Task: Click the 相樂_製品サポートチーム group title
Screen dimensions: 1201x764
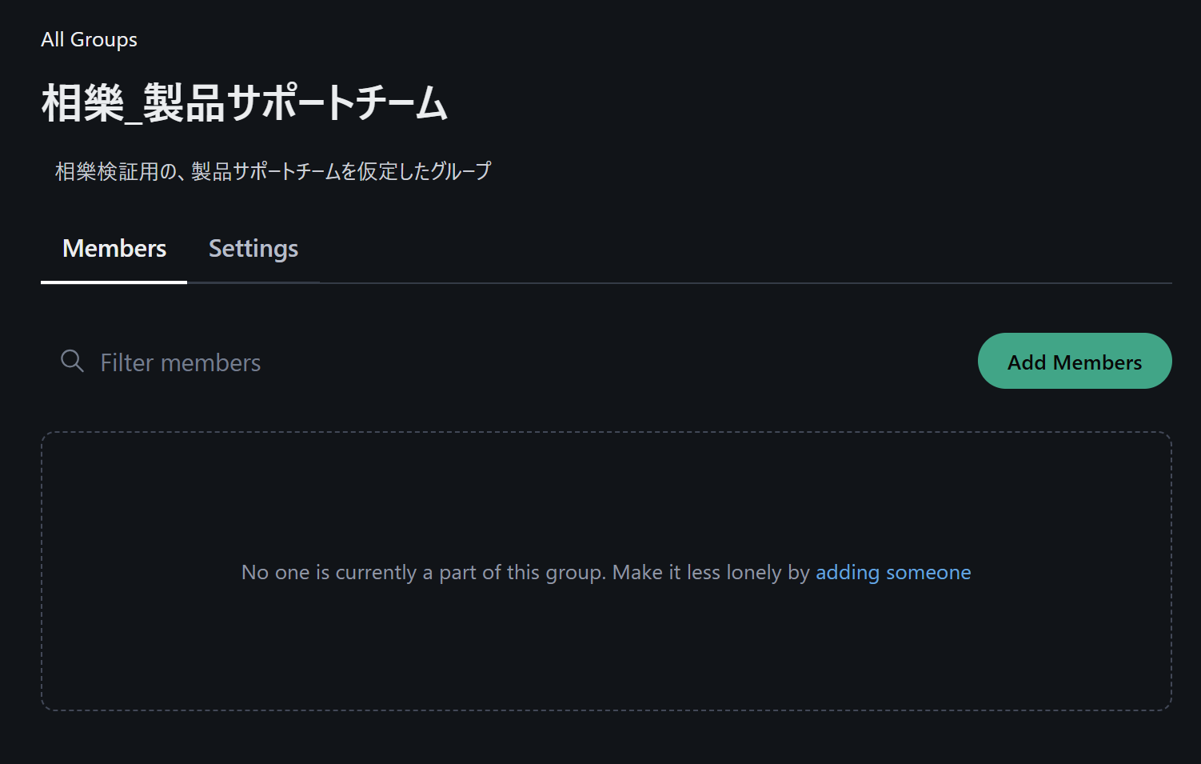Action: tap(244, 104)
